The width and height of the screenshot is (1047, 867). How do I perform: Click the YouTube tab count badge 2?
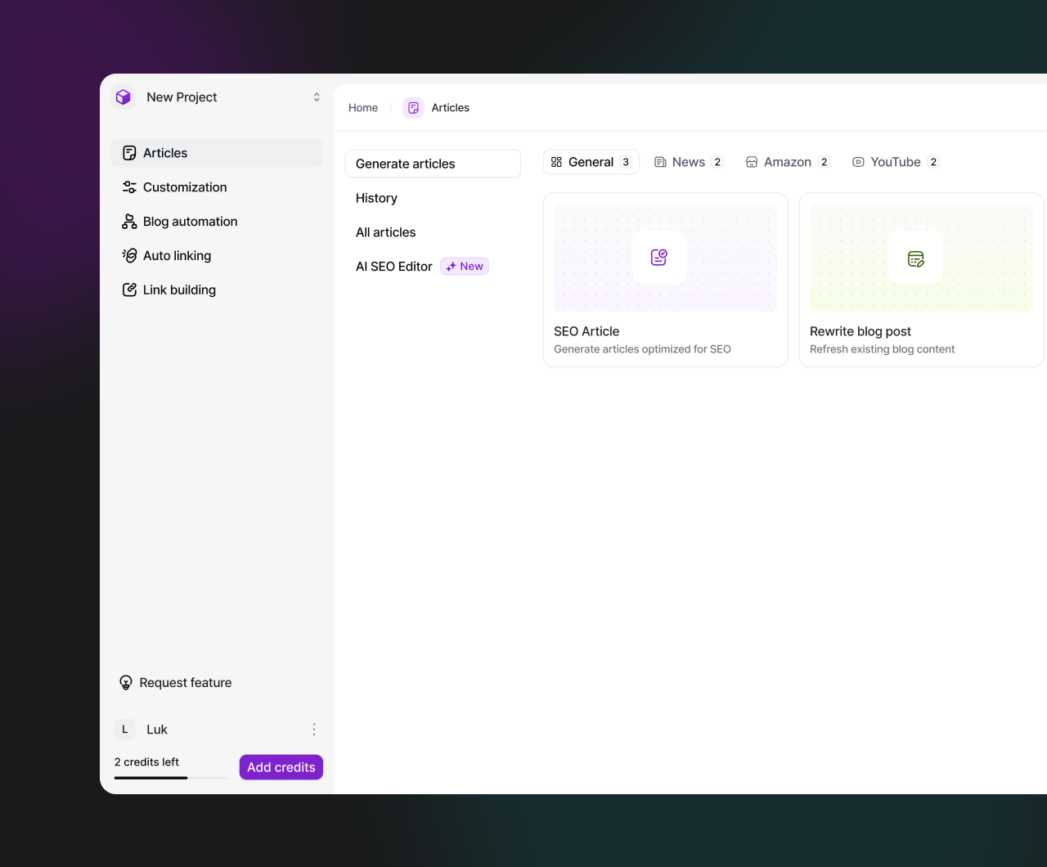[933, 162]
